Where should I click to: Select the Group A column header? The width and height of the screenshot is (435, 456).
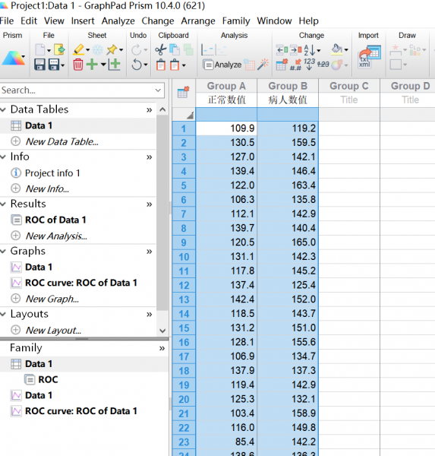226,86
